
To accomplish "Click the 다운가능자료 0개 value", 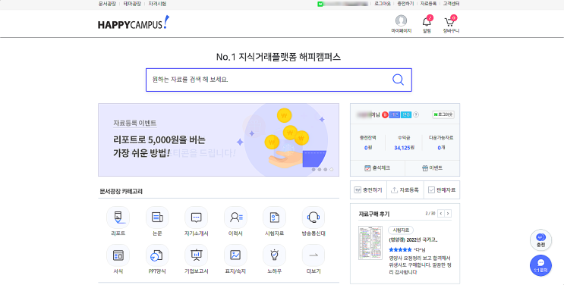I will pyautogui.click(x=441, y=147).
